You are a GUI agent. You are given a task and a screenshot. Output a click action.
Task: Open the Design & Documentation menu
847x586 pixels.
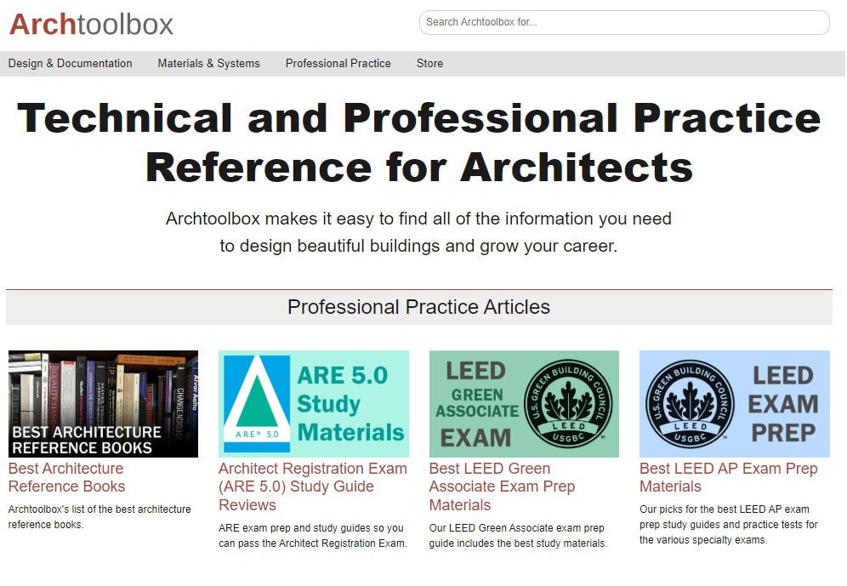[x=71, y=64]
